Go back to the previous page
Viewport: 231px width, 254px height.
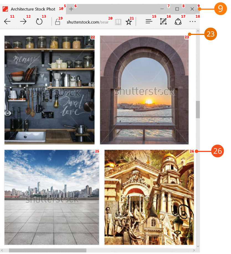[x=7, y=22]
